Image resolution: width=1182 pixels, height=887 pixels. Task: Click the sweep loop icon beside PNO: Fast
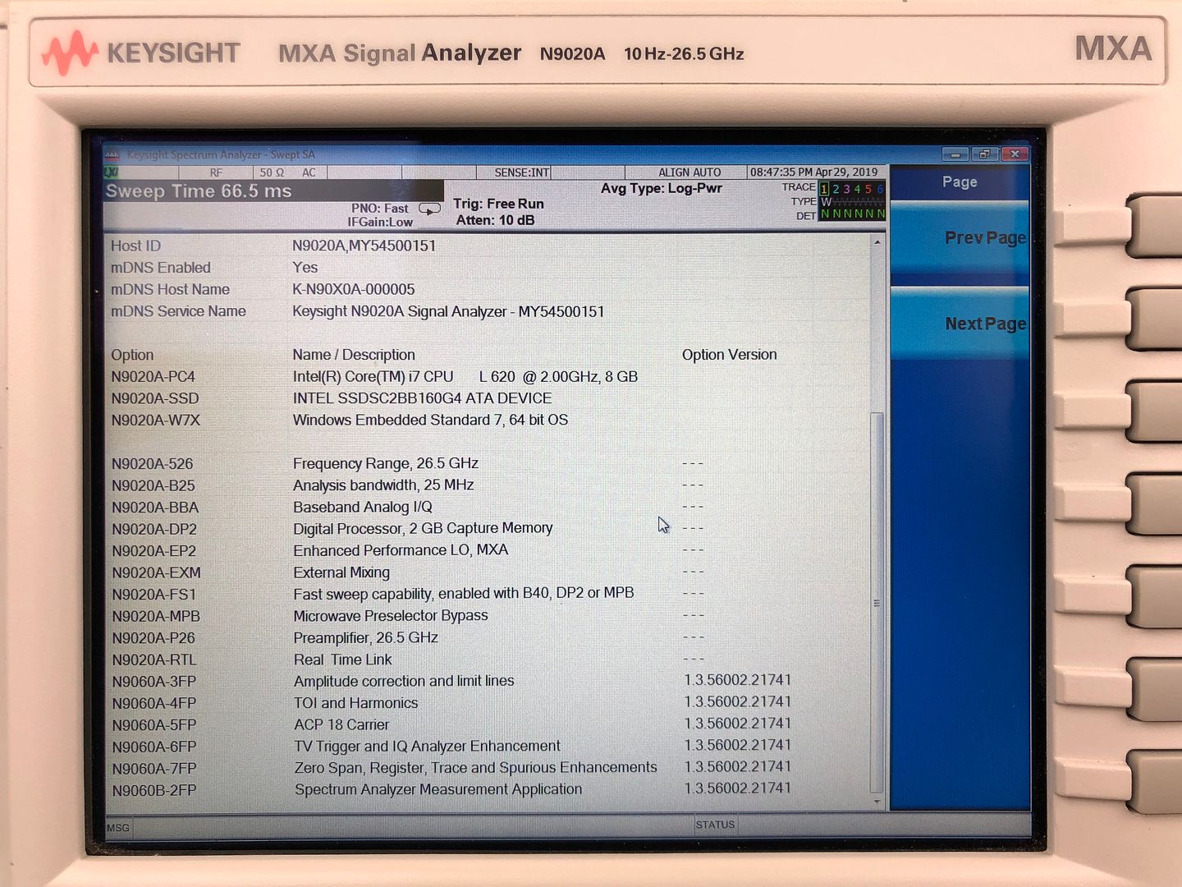pos(429,209)
